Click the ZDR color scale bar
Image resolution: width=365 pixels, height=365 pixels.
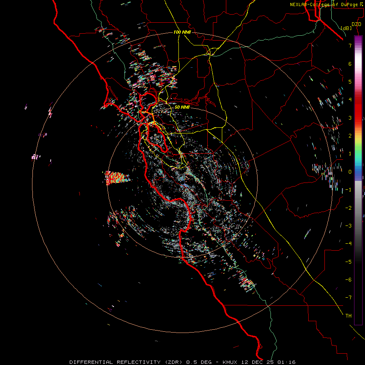pyautogui.click(x=358, y=180)
